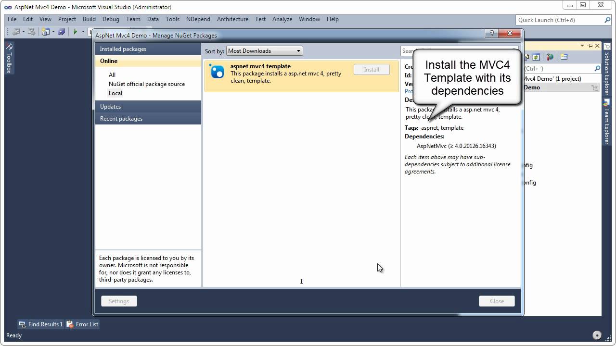Click the status bar disc icon
The image size is (616, 346).
(597, 335)
